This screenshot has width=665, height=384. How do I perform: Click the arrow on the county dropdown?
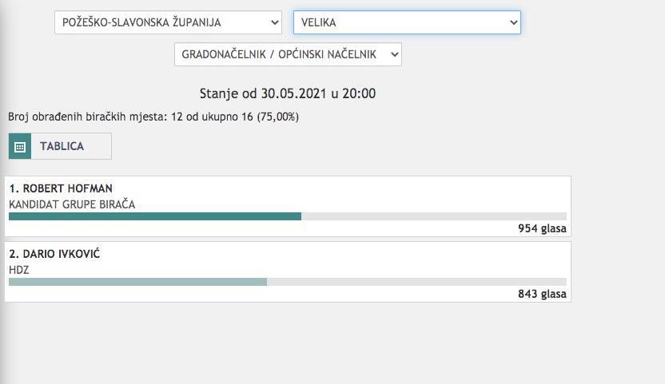pos(275,22)
